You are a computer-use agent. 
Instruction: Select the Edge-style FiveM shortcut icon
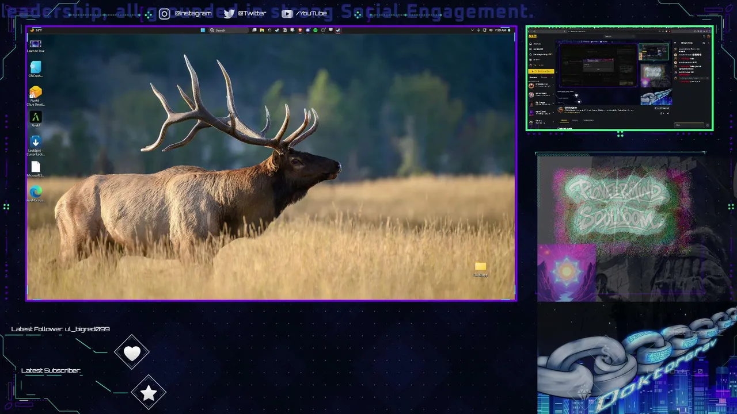(35, 194)
